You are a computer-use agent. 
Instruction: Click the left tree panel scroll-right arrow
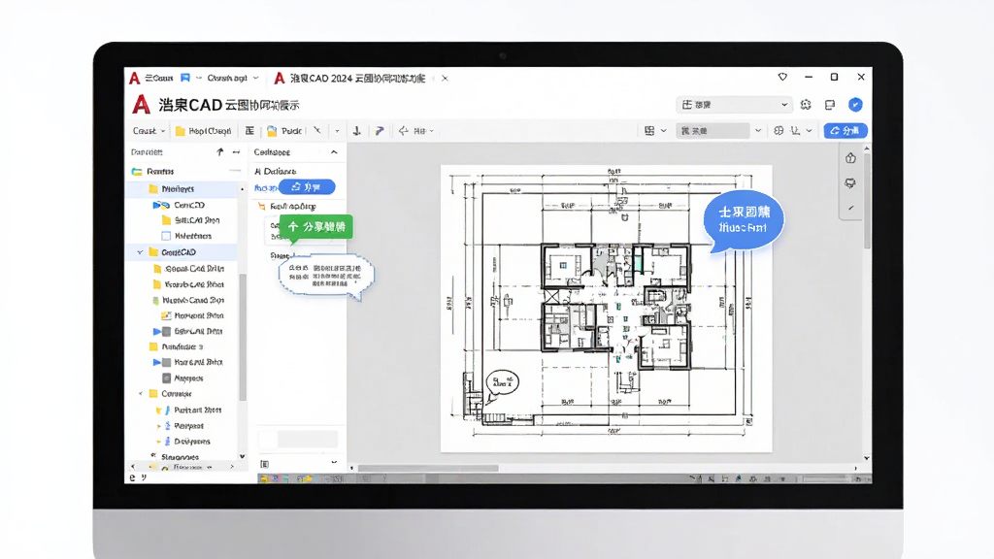tap(232, 467)
